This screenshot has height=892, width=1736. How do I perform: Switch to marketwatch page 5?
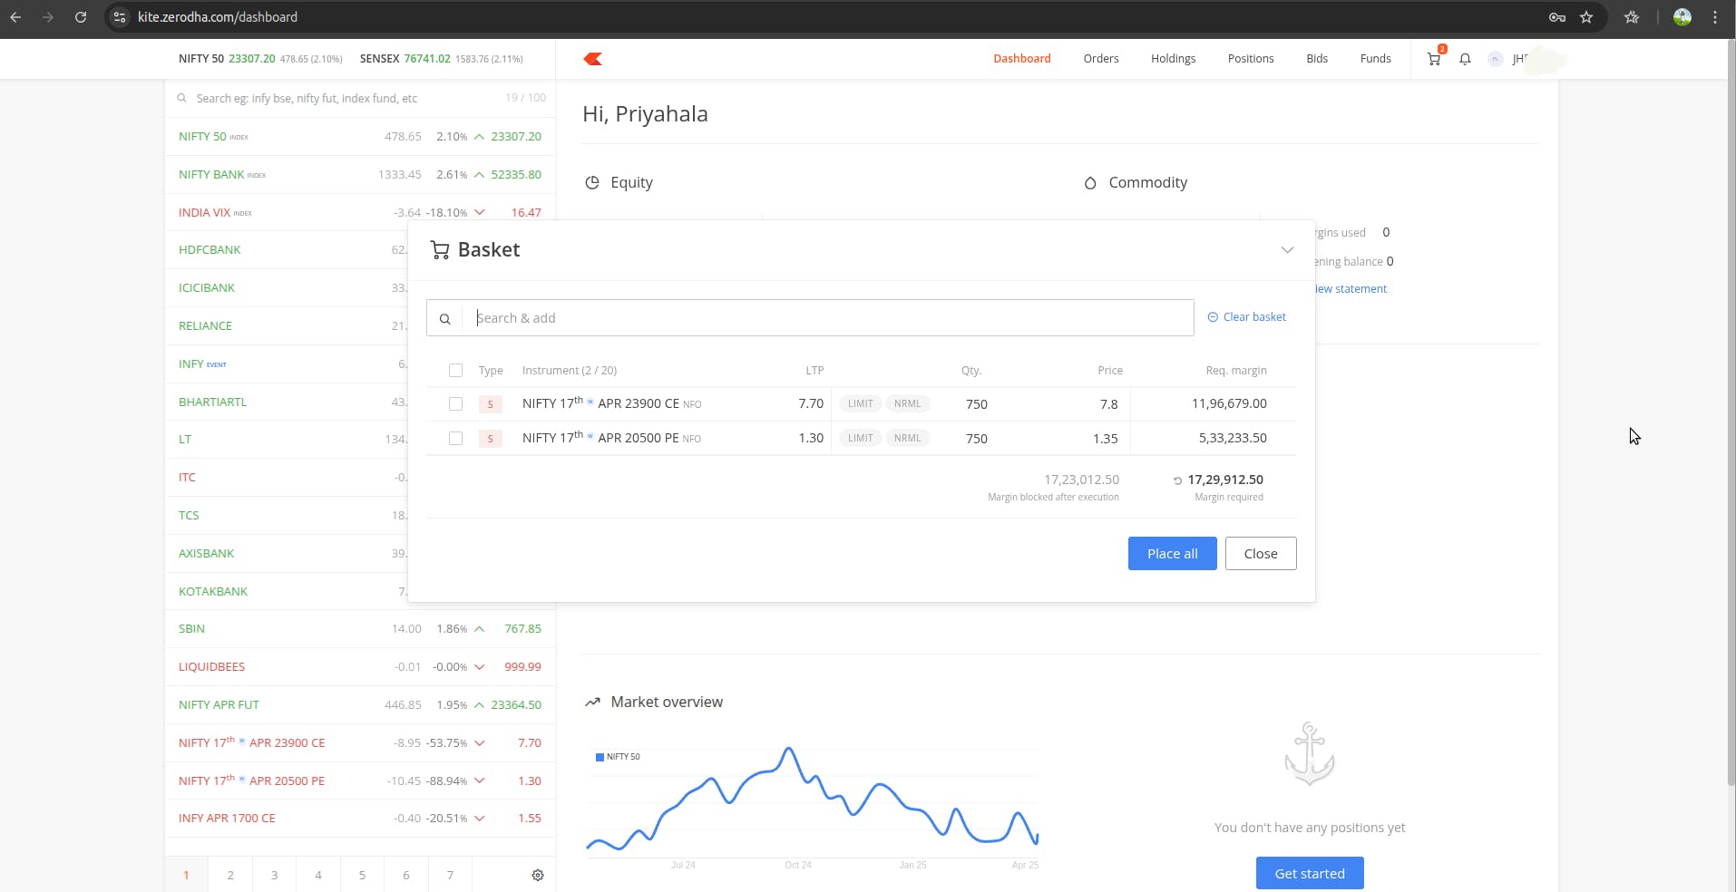coord(362,875)
